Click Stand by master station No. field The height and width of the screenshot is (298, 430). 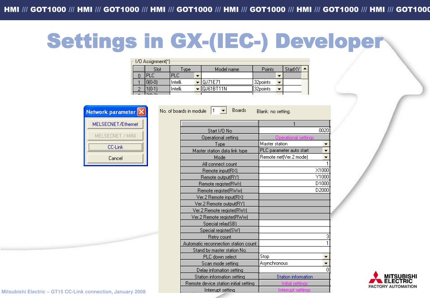click(x=295, y=250)
